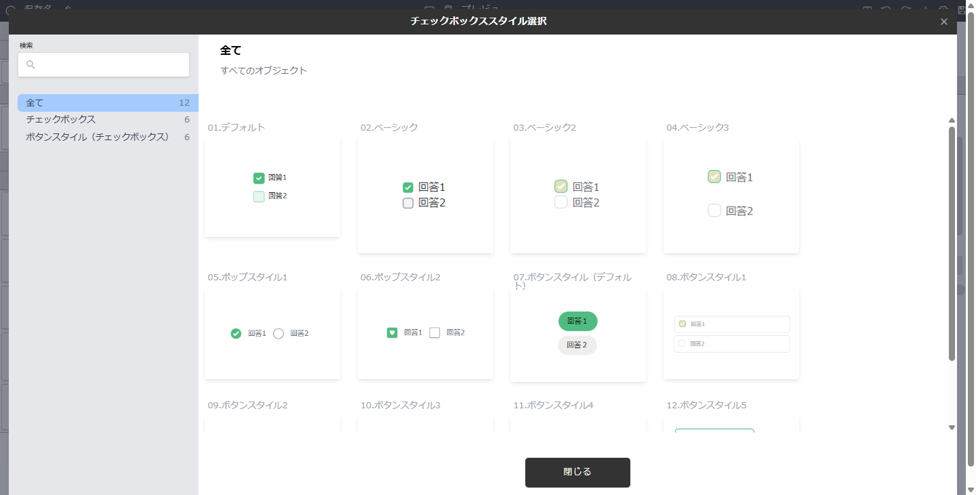
Task: Click scroll up arrow of style list
Action: 952,121
